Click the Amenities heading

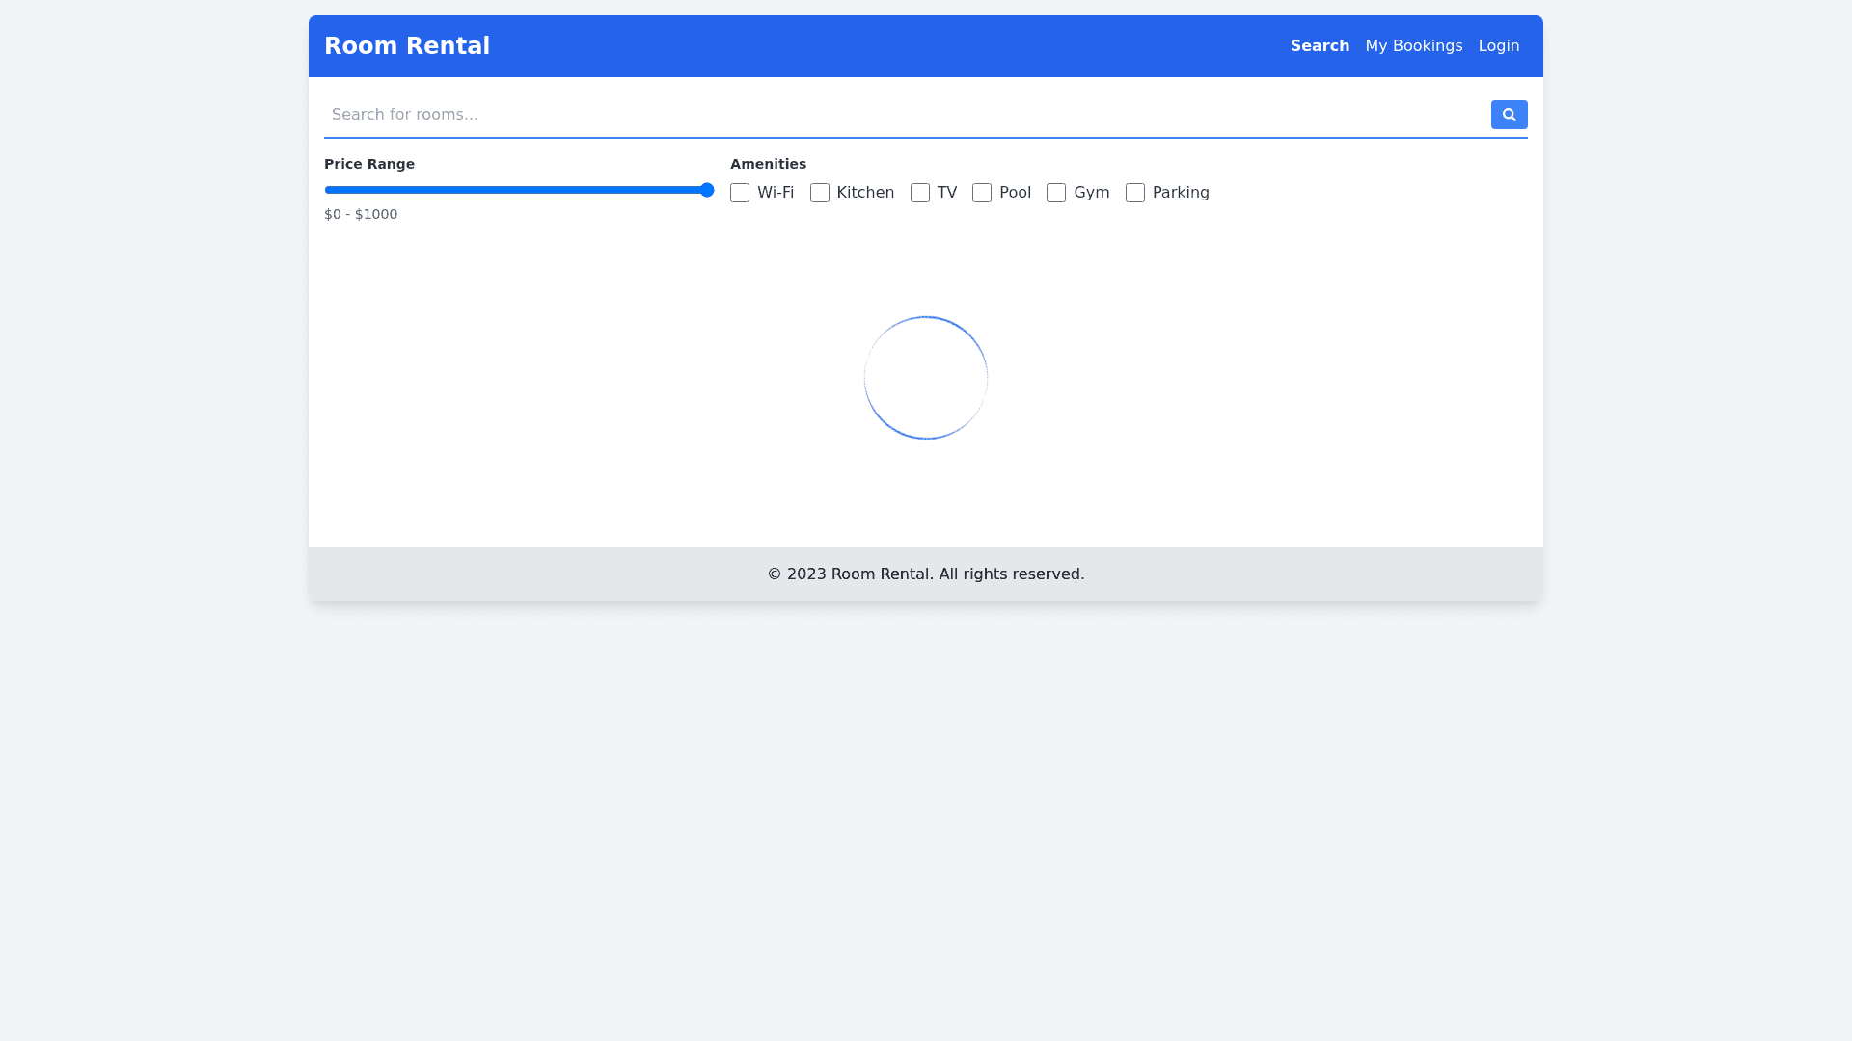pos(768,164)
